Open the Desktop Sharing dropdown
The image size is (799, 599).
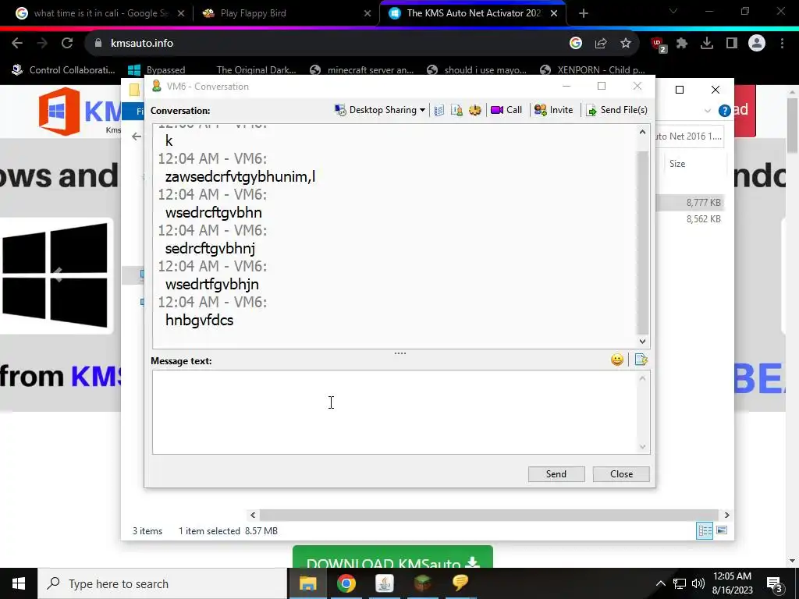click(x=380, y=110)
